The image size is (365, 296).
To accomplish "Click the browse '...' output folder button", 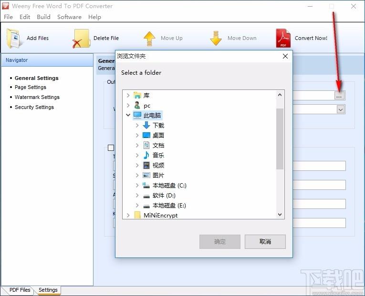I will 339,96.
